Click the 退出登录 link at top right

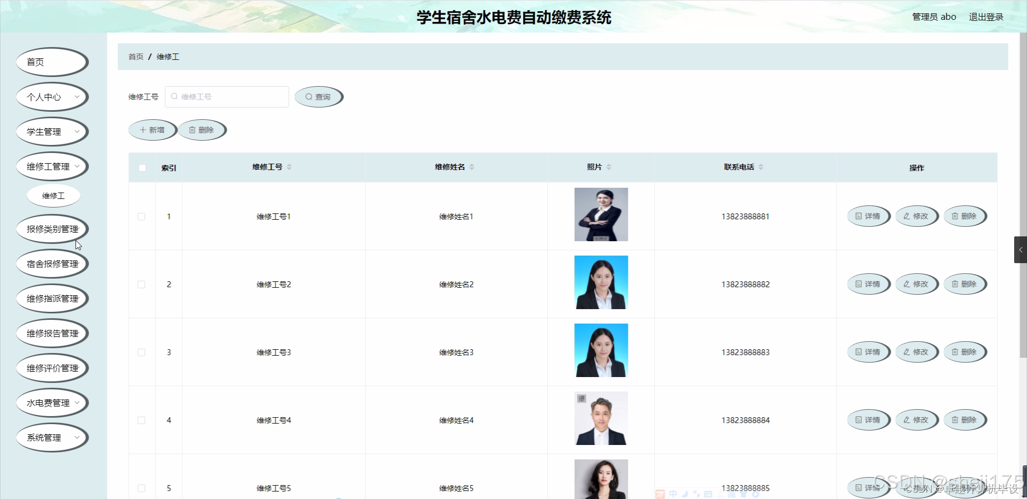click(986, 17)
